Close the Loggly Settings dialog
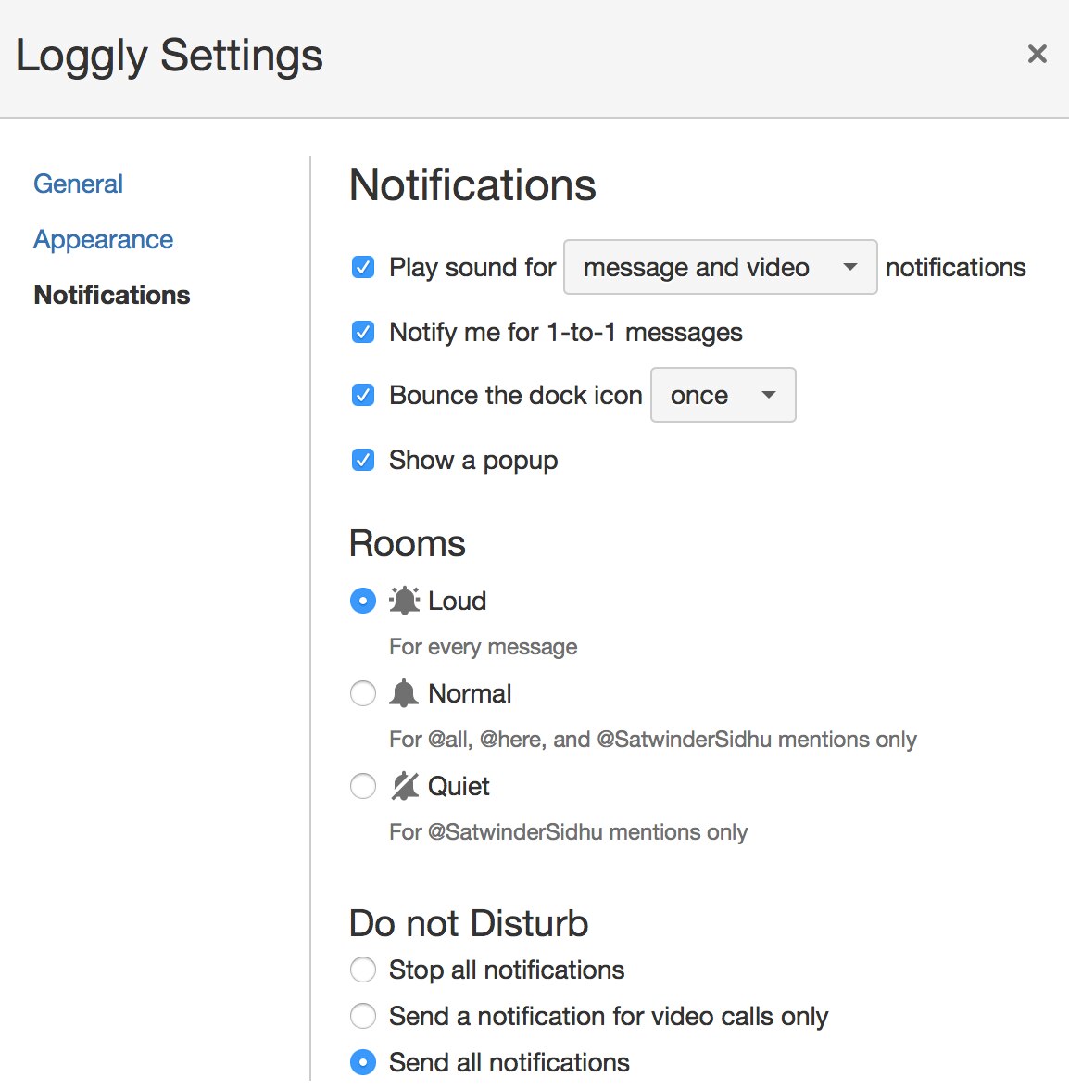Image resolution: width=1069 pixels, height=1090 pixels. [x=1037, y=55]
